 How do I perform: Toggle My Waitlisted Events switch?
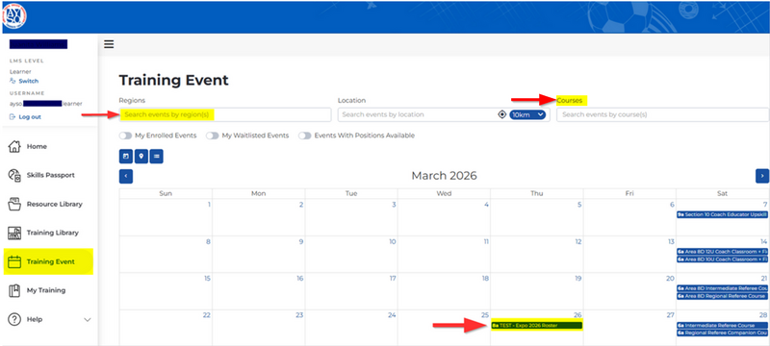pos(212,136)
